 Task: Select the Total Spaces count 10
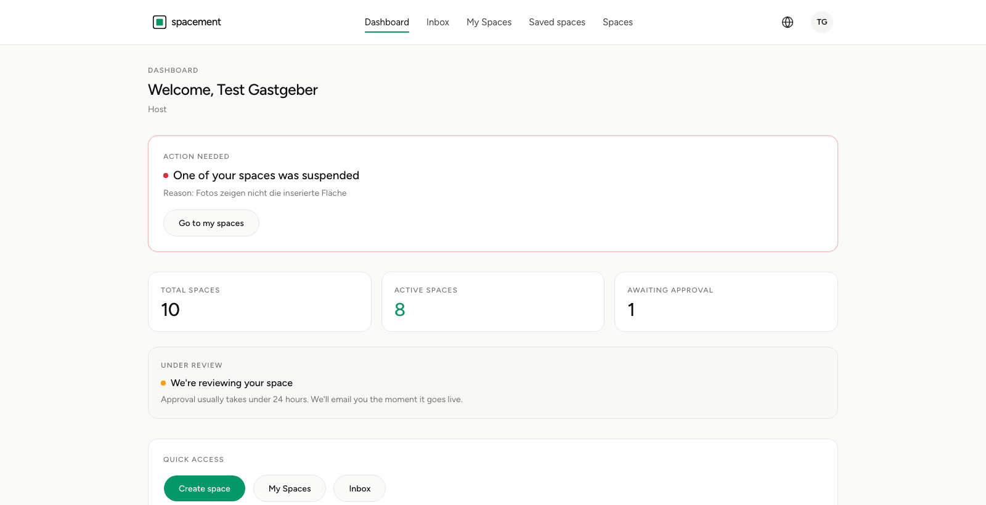tap(171, 310)
